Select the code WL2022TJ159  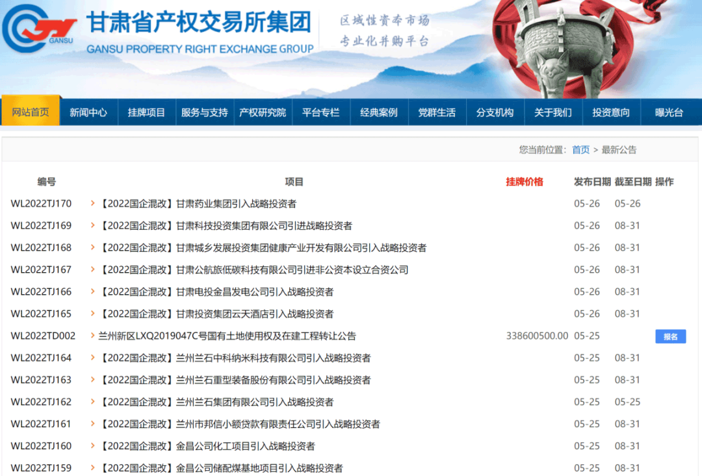pyautogui.click(x=41, y=468)
